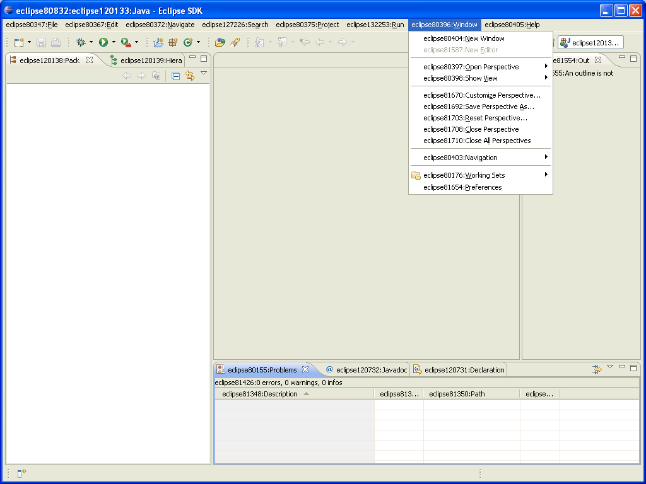Click the Debug bug icon in toolbar

tap(81, 42)
